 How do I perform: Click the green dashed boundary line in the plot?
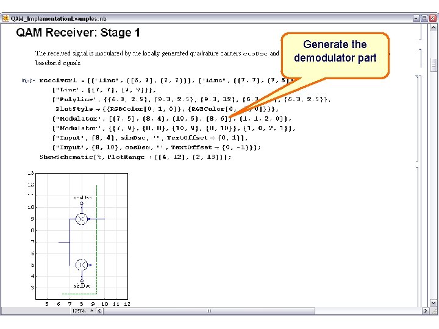(96, 239)
